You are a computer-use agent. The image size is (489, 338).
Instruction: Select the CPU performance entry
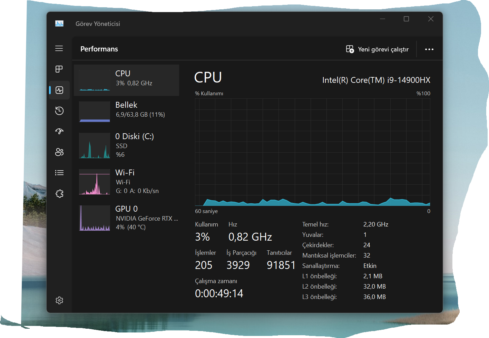coord(126,80)
